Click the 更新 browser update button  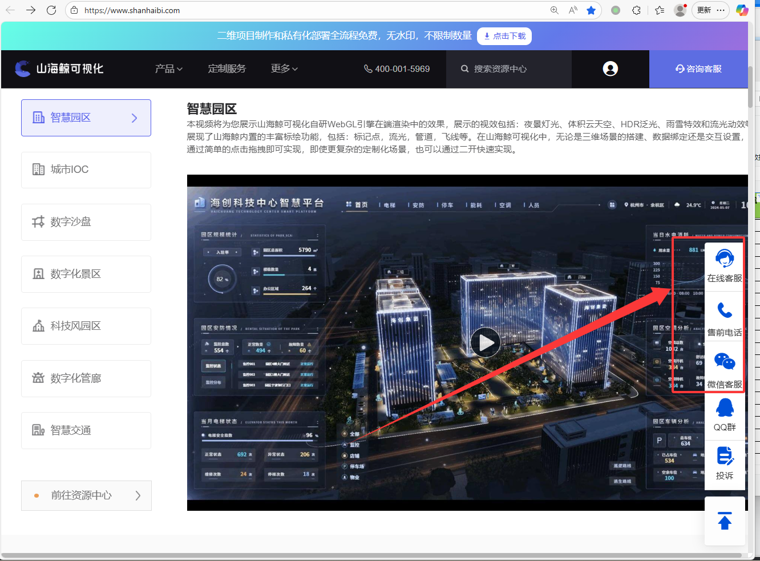(704, 10)
